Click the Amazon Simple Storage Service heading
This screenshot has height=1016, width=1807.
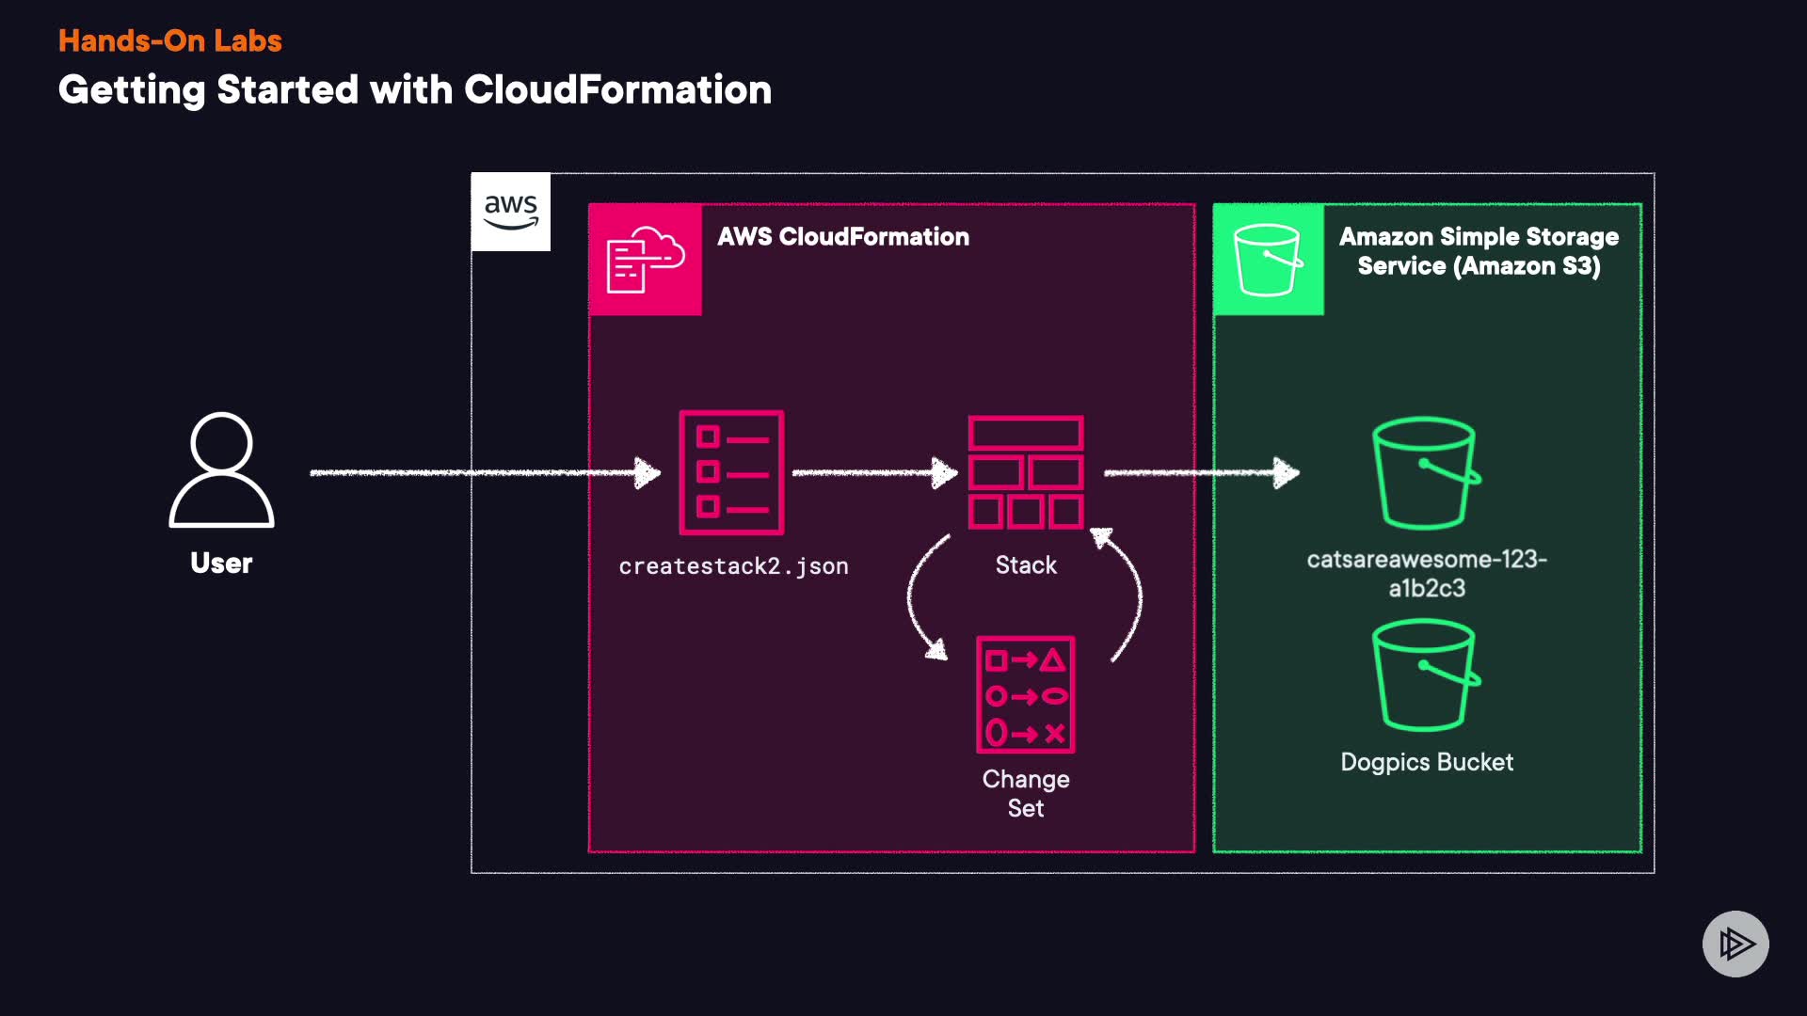point(1479,251)
